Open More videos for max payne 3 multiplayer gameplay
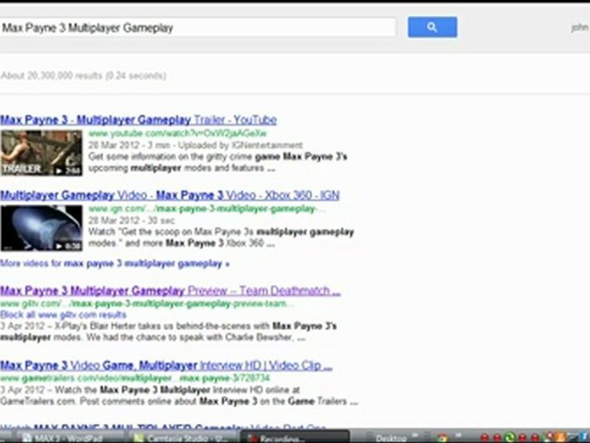The image size is (590, 443). click(x=115, y=263)
